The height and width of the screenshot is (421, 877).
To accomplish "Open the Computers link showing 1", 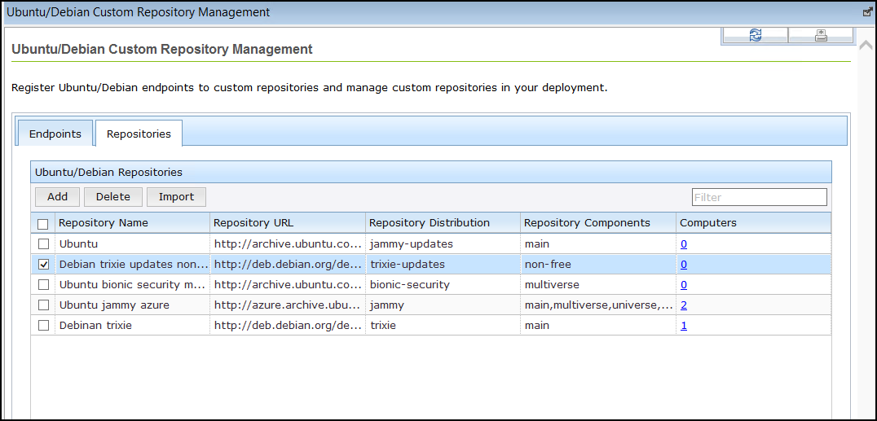I will coord(684,326).
